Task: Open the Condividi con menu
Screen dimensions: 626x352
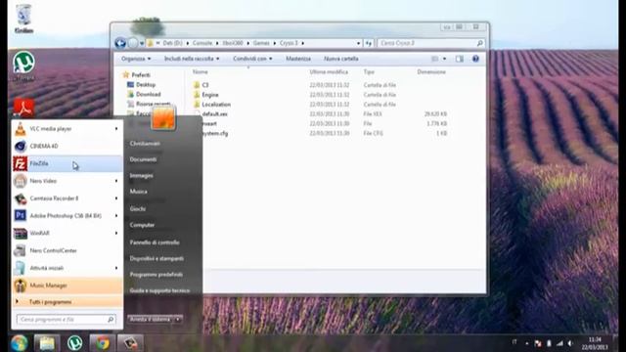Action: pyautogui.click(x=252, y=59)
